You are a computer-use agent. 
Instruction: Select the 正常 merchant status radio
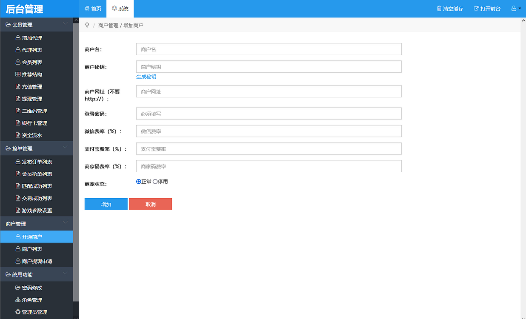coord(139,182)
